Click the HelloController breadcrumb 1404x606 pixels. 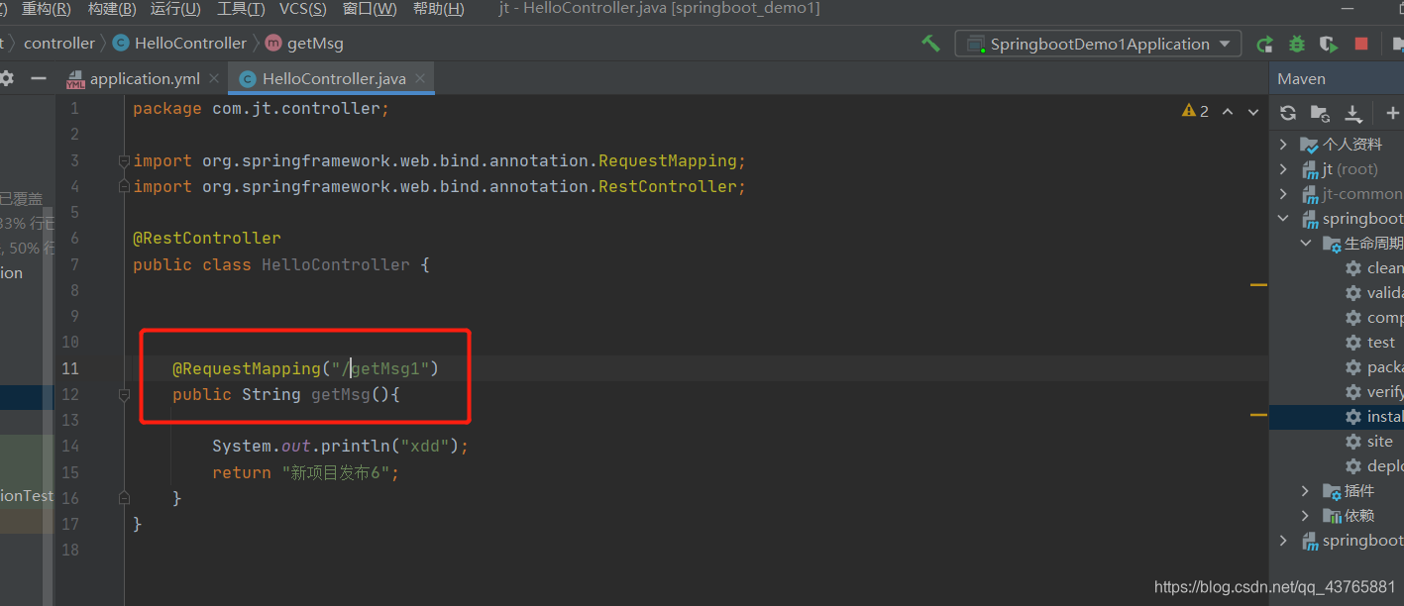point(179,44)
